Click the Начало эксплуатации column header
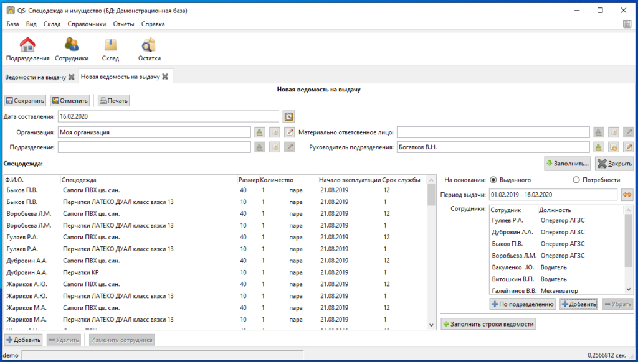Viewport: 638px width, 362px height. point(350,180)
